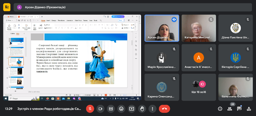Viewport: 256px width, 116px height.
Task: Leave the call with red hang-up button
Action: (164, 109)
